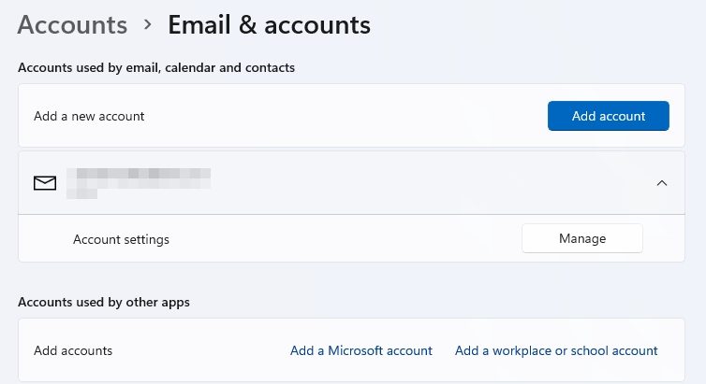Click blank space in Add accounts card

pos(199,350)
